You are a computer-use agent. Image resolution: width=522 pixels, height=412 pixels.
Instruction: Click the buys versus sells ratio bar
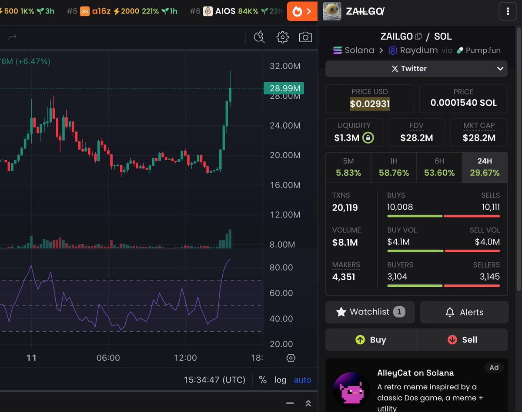point(443,216)
